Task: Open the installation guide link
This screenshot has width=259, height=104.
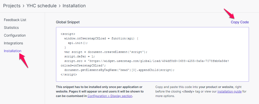Action: click(x=229, y=91)
